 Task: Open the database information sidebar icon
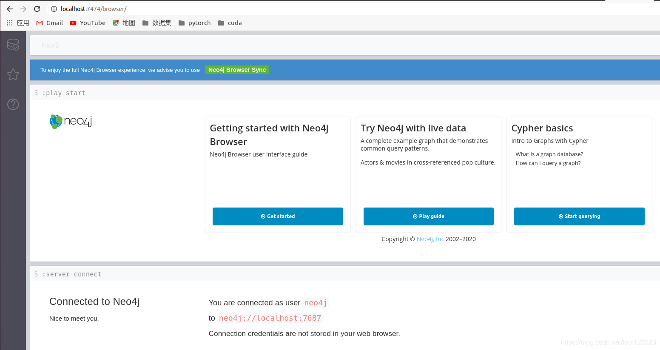click(x=13, y=45)
